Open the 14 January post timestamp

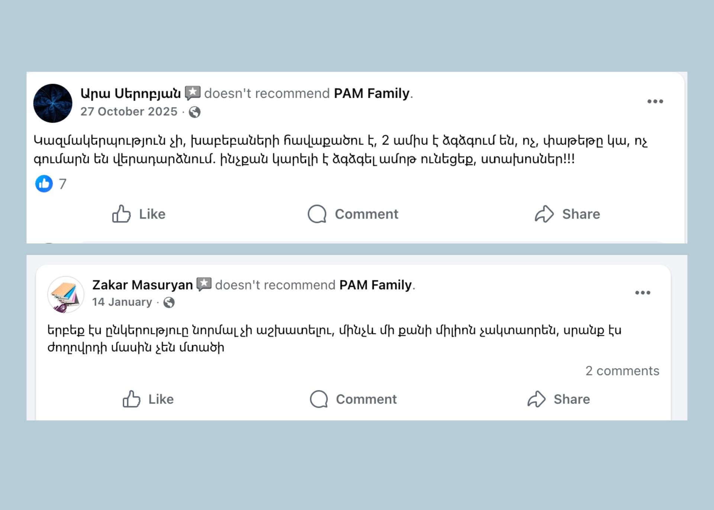coord(122,302)
